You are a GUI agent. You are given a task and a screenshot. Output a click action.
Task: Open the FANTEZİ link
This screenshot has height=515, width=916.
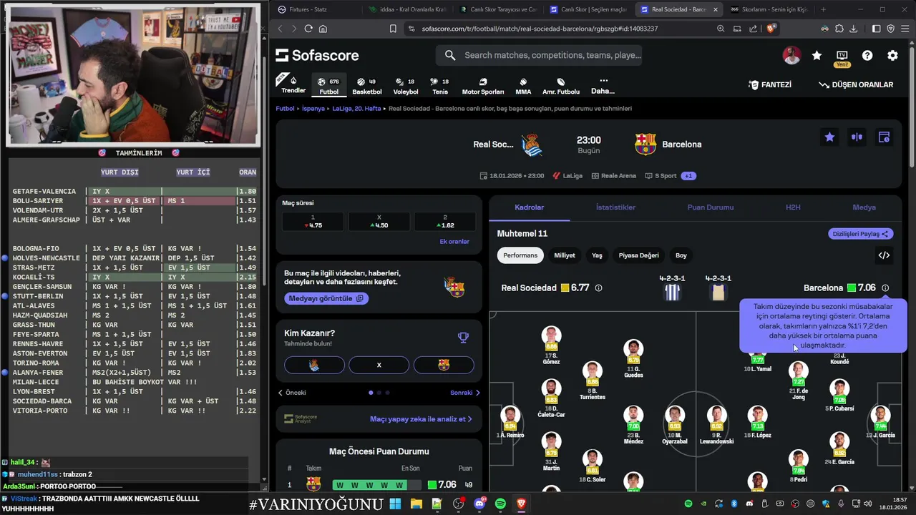click(770, 84)
